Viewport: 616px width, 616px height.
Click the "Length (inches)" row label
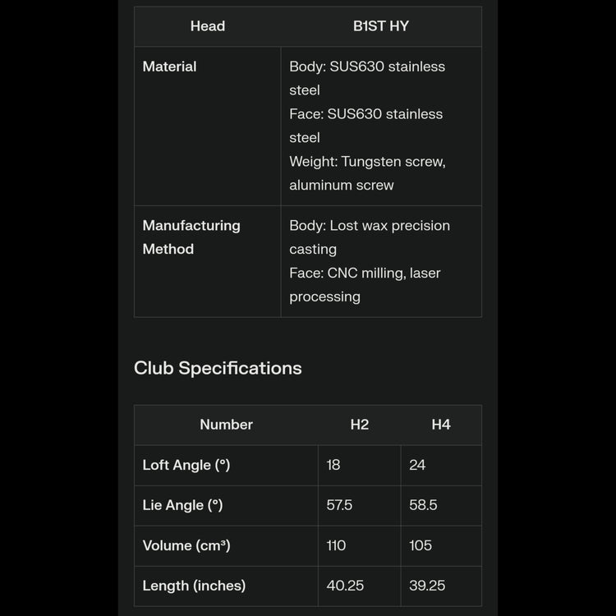click(194, 586)
